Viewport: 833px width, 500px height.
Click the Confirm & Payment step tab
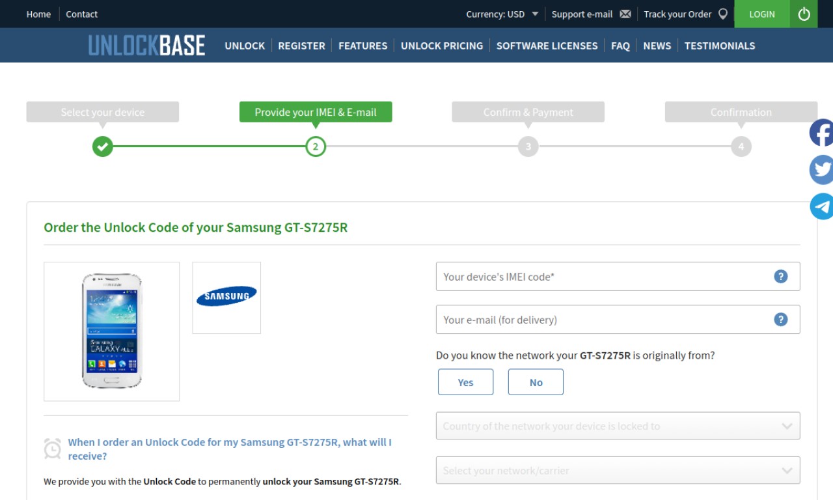(528, 112)
